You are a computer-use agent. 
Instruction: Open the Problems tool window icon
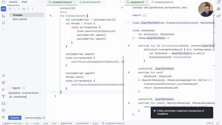click(x=3, y=110)
